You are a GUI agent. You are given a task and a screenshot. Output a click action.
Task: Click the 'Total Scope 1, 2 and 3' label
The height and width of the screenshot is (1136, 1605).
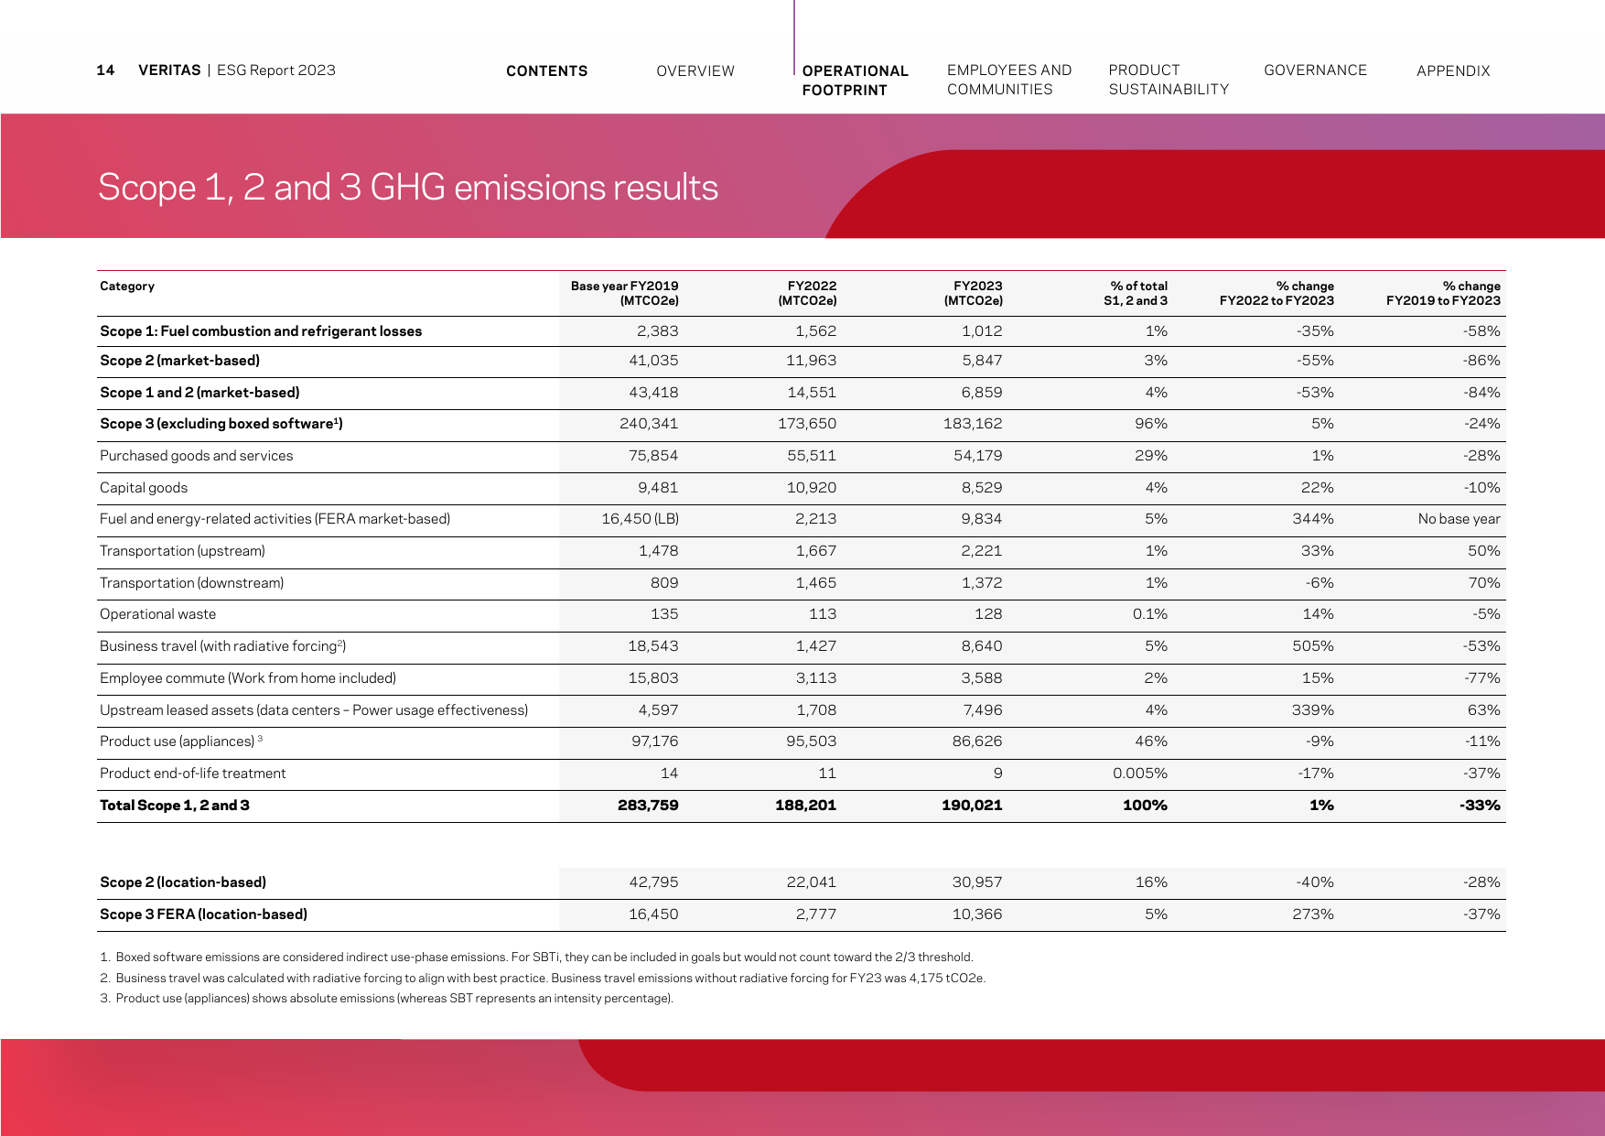(175, 806)
